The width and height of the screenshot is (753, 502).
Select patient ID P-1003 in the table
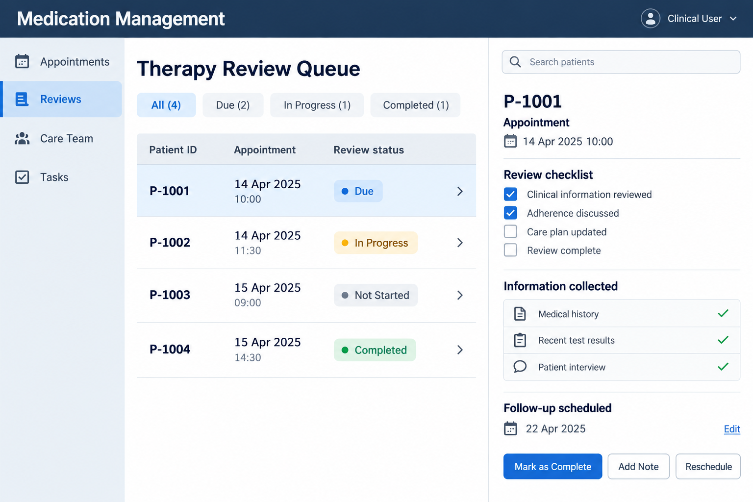(170, 295)
